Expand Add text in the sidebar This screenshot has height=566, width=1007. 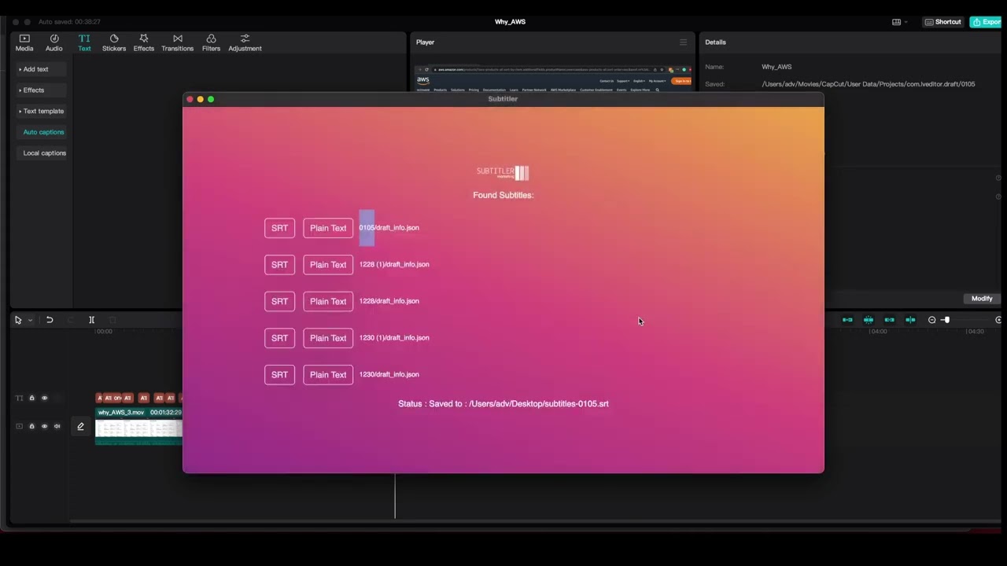[x=42, y=69]
